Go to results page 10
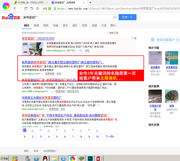Image resolution: width=180 pixels, height=161 pixels. [97, 137]
